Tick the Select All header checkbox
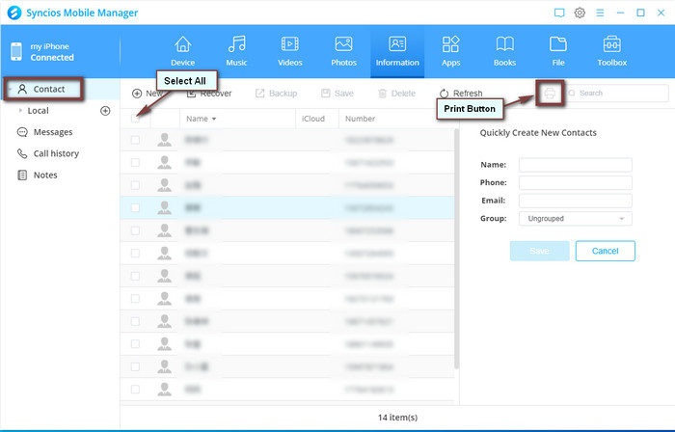The width and height of the screenshot is (675, 432). coord(136,119)
